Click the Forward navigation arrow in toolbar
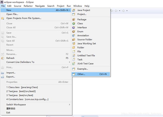163x117 pixels. point(123,11)
